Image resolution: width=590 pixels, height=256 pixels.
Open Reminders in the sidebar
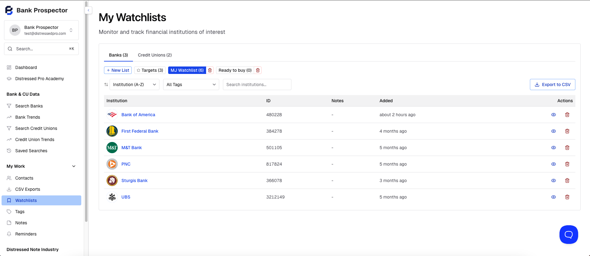click(x=41, y=234)
